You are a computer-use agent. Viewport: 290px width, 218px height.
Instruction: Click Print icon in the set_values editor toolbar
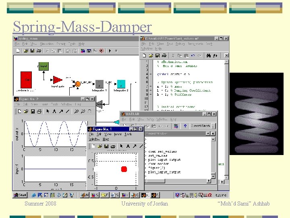pos(164,55)
